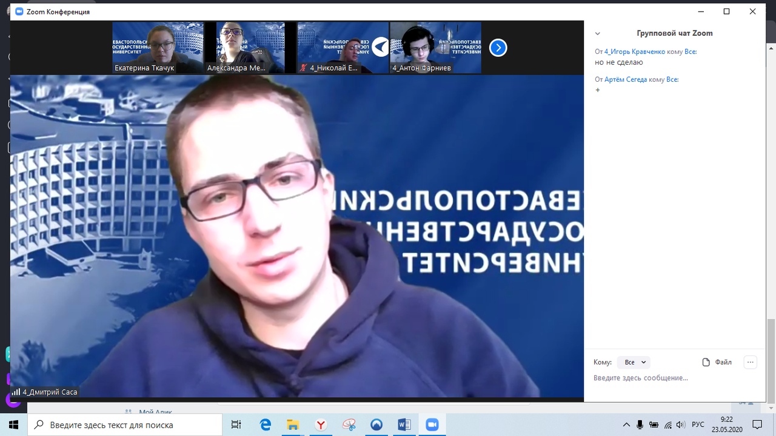Open the Wi-Fi network tray icon
This screenshot has height=436, width=776.
[667, 424]
